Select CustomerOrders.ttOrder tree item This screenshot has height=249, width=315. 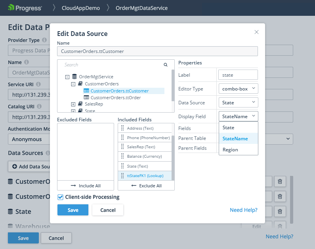coord(116,98)
